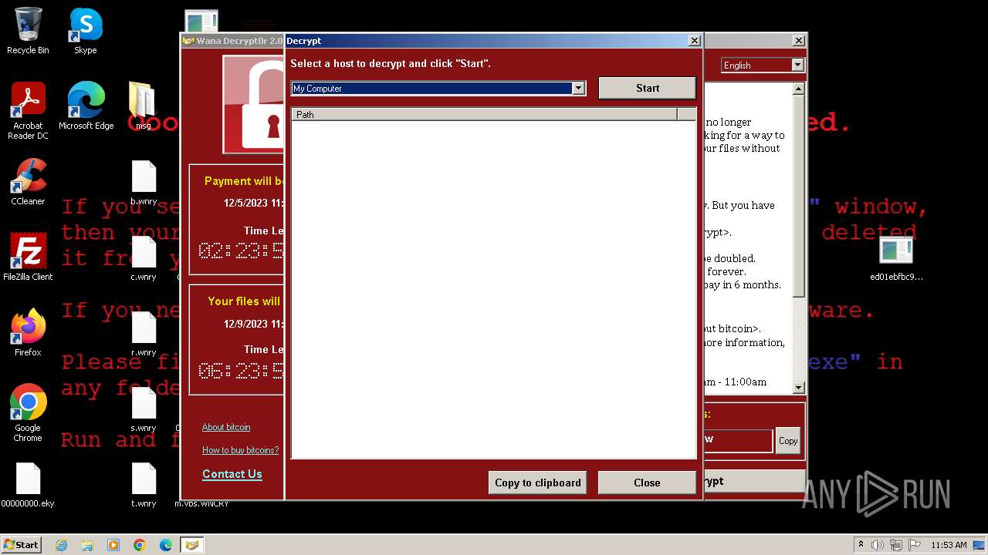Click Copy to clipboard in the Decrypt dialog
Image resolution: width=988 pixels, height=555 pixels.
[537, 483]
